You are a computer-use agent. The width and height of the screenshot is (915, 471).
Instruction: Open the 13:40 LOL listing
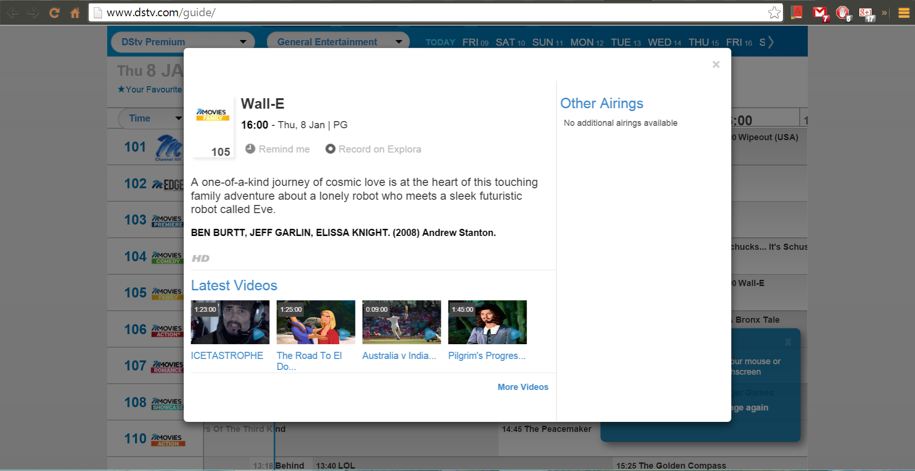335,465
